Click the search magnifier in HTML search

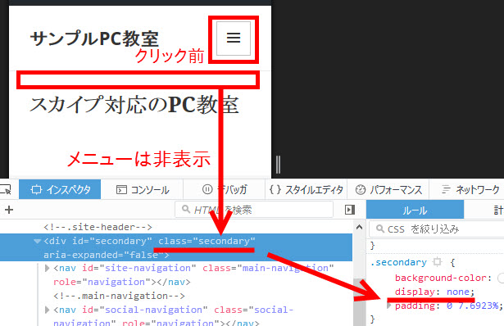click(x=186, y=210)
